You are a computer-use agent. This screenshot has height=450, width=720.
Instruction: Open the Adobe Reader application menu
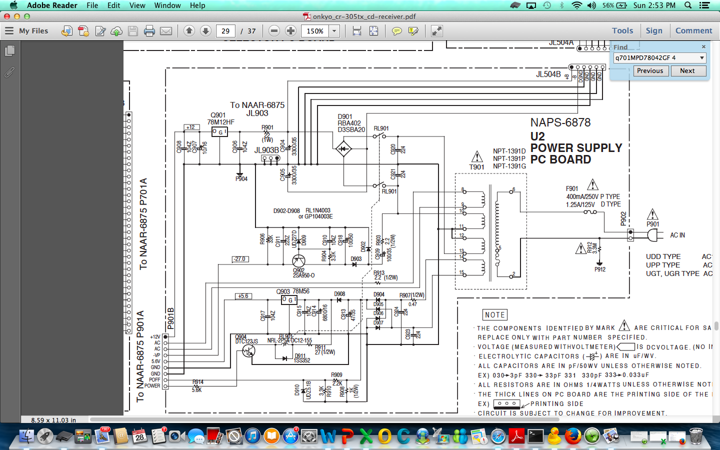tap(52, 5)
